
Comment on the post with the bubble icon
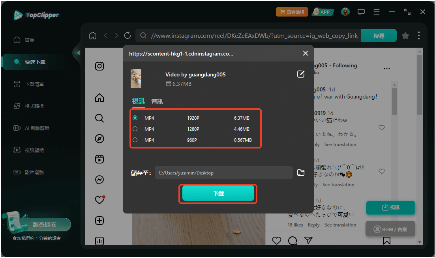tap(292, 240)
